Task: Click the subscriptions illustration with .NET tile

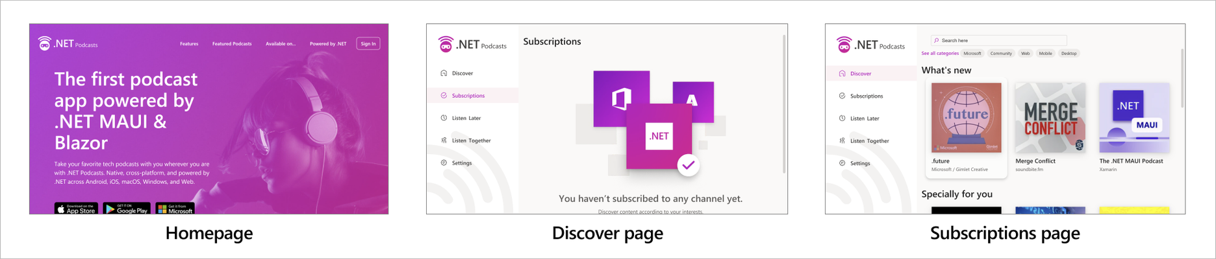Action: pos(650,123)
